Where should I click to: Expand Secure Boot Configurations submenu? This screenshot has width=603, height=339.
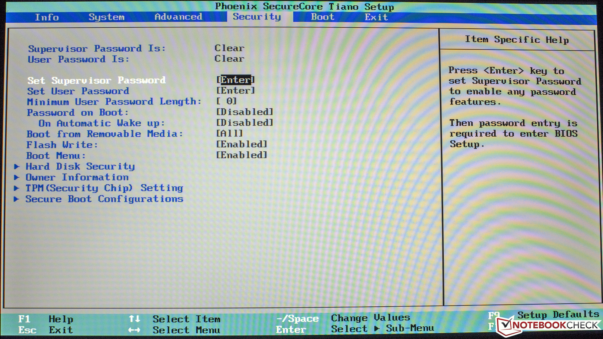104,199
